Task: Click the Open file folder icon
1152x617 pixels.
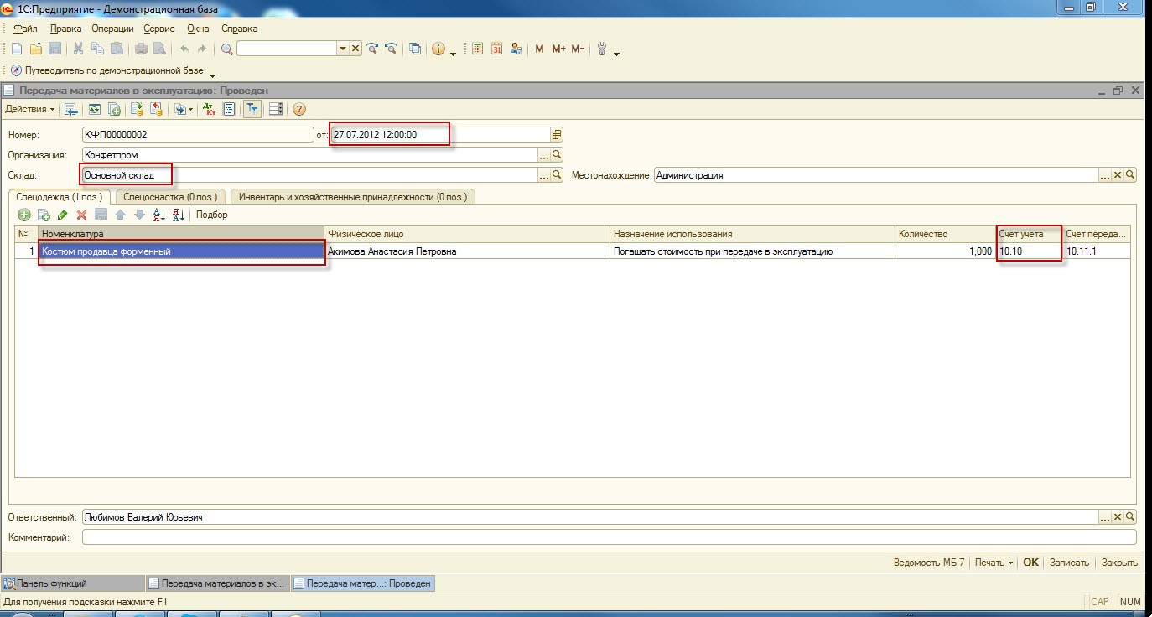Action: (x=35, y=49)
